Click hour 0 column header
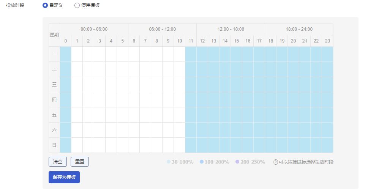Screen dimensions: 368x189 point(65,41)
